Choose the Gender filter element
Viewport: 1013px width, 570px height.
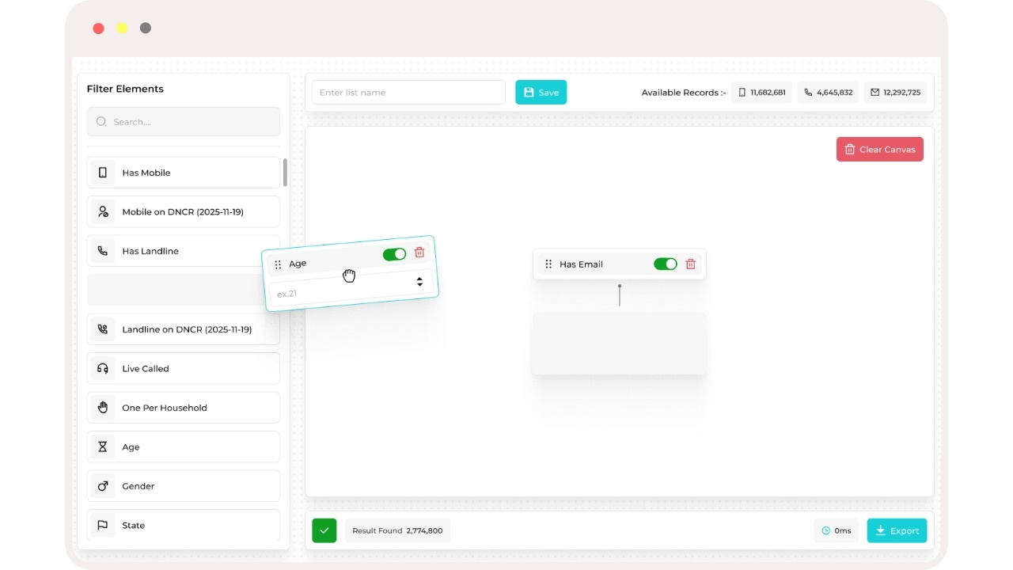[x=183, y=486]
